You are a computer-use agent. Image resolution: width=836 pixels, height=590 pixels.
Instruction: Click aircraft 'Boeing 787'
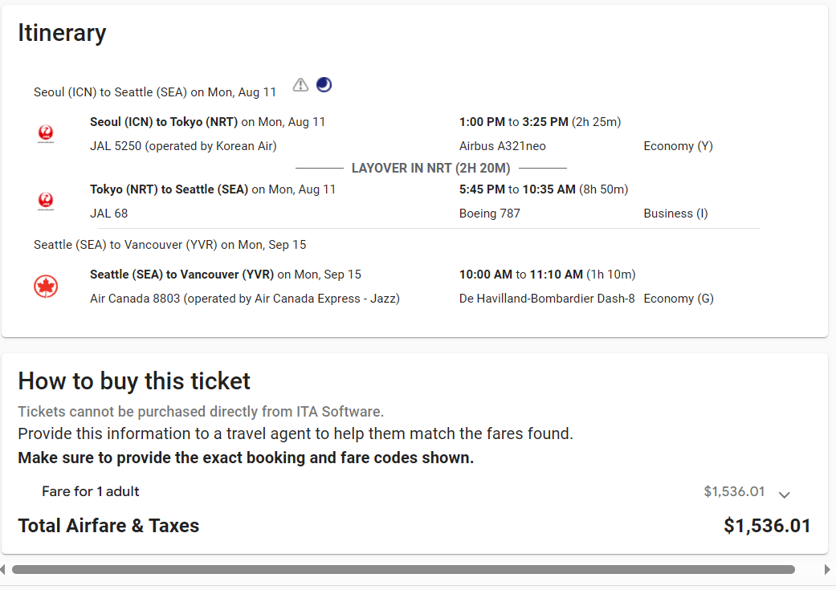pyautogui.click(x=489, y=214)
